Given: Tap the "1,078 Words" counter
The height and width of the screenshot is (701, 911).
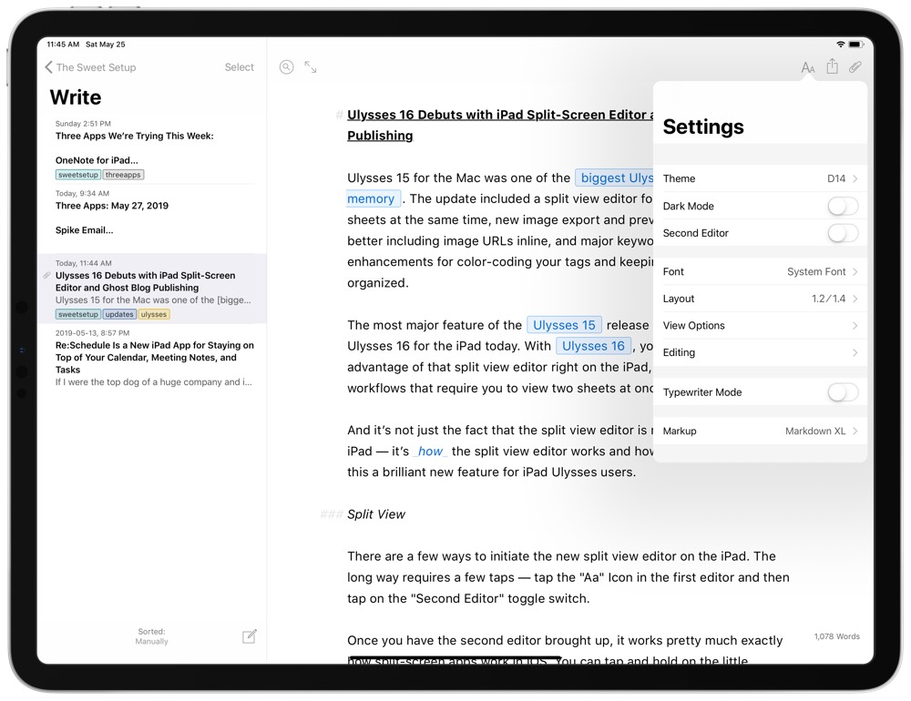Looking at the screenshot, I should [x=836, y=636].
